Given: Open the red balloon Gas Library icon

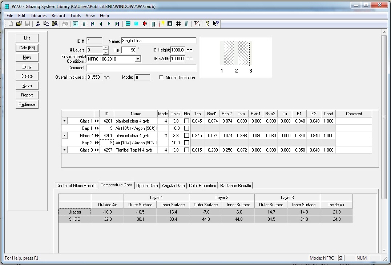Looking at the screenshot, I should [x=145, y=24].
